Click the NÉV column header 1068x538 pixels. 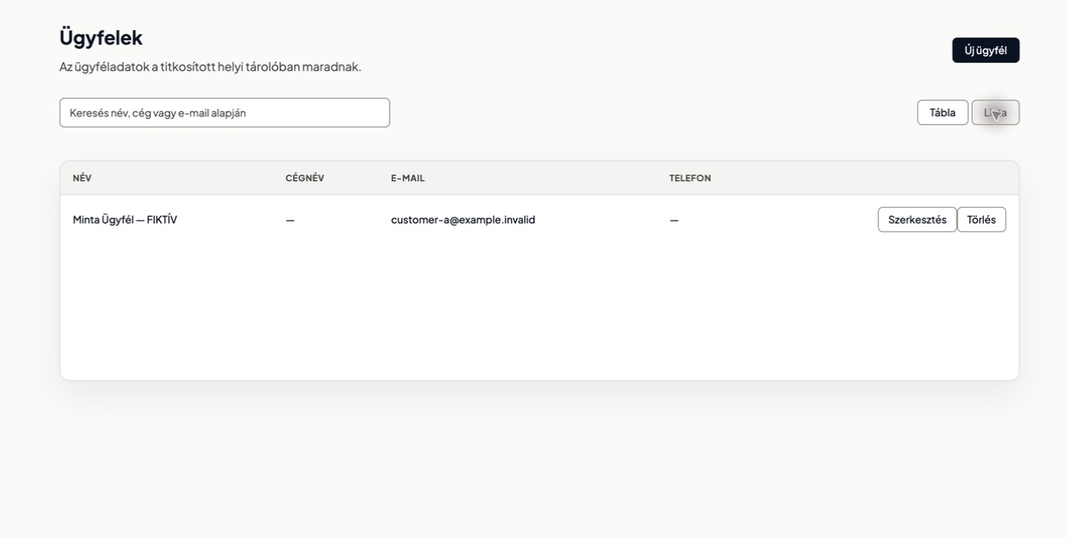point(82,178)
